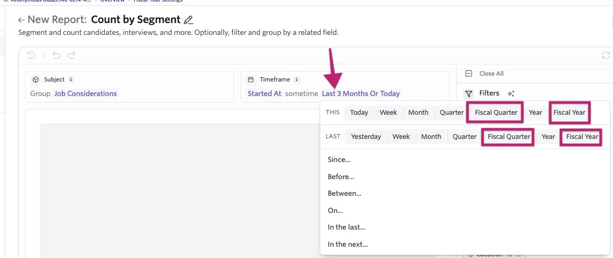The height and width of the screenshot is (258, 613).
Task: Click the Fiscal Year Settings breadcrumb
Action: (x=158, y=1)
